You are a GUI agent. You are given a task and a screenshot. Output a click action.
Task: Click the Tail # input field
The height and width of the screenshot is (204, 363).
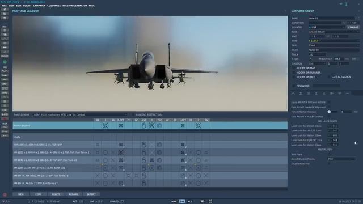tap(316, 54)
